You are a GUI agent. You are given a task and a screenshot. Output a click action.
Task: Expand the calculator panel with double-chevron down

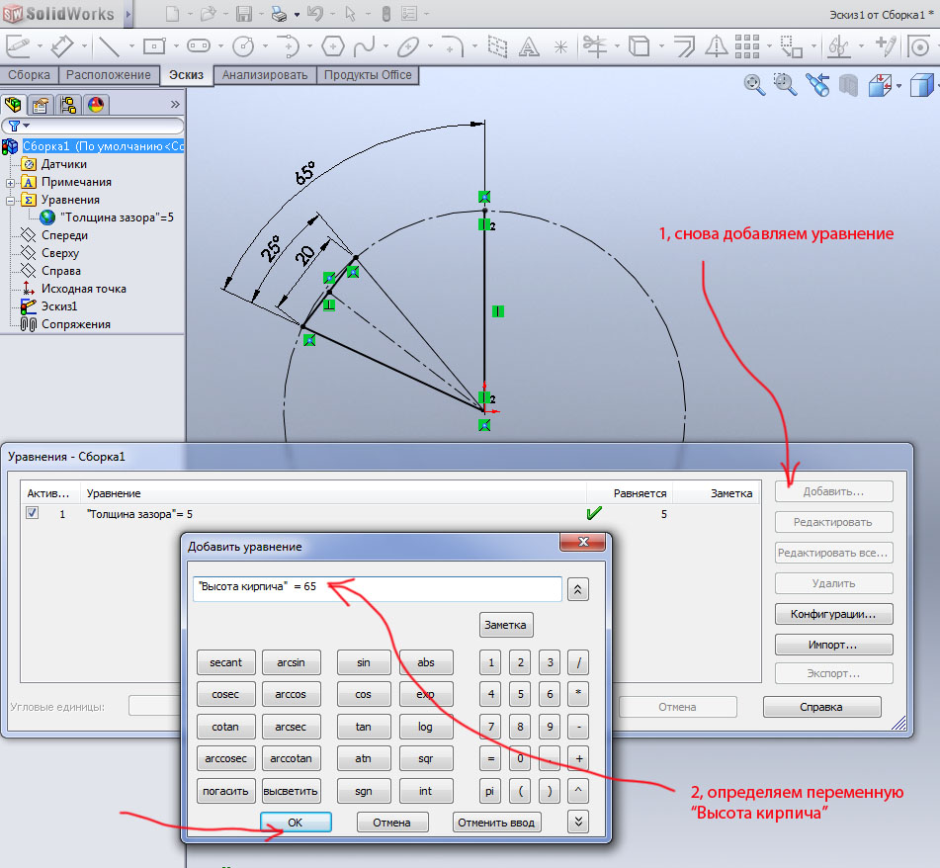point(579,821)
